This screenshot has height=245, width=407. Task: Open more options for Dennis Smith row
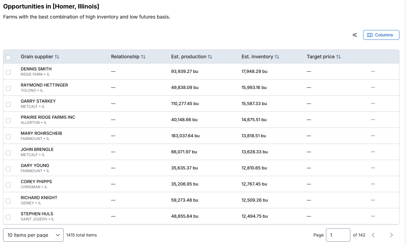pyautogui.click(x=373, y=71)
